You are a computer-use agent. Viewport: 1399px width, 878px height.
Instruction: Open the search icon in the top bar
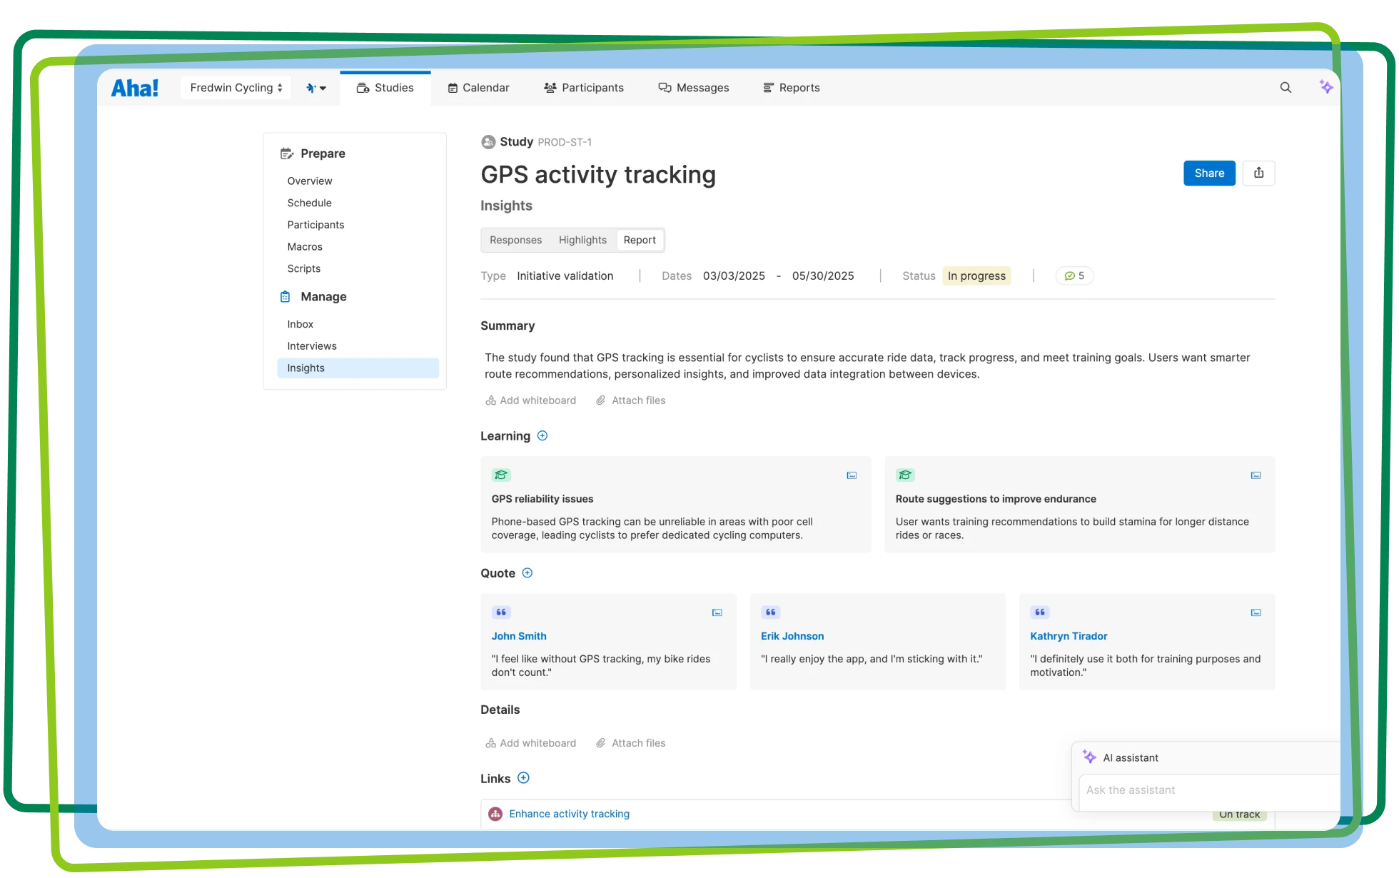pos(1286,87)
